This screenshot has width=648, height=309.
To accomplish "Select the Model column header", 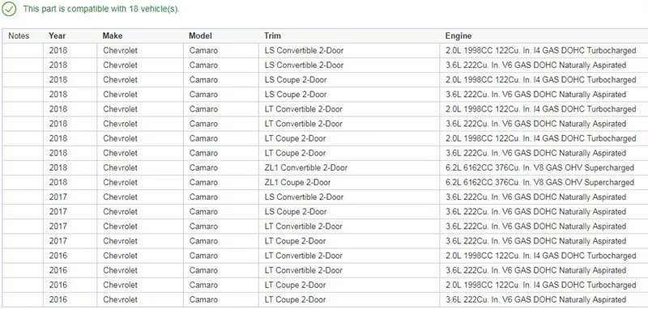I will pos(200,36).
